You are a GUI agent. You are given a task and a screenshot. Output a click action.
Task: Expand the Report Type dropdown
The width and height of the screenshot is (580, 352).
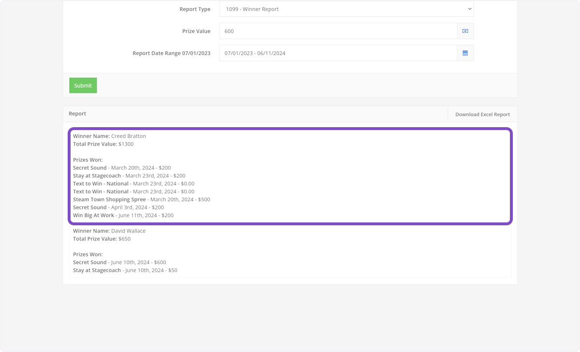coord(346,9)
